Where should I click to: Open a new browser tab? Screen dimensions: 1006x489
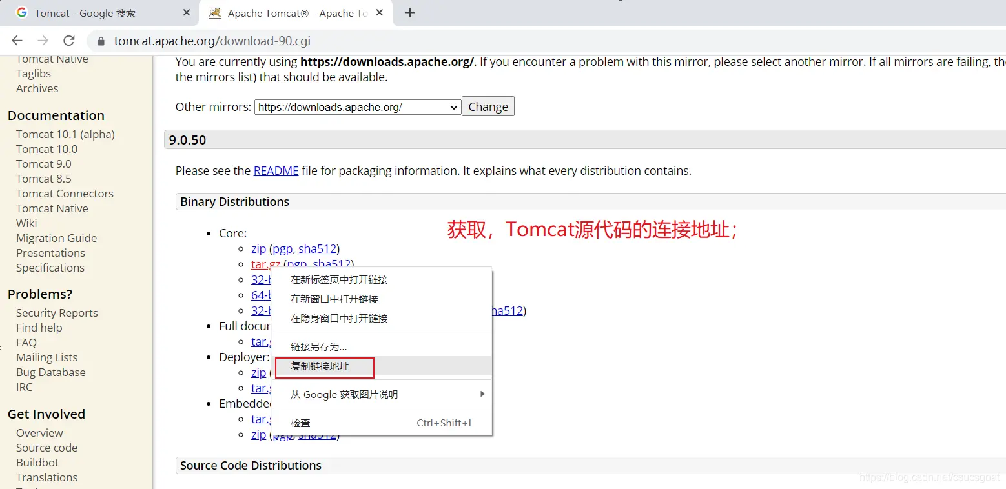pos(410,13)
